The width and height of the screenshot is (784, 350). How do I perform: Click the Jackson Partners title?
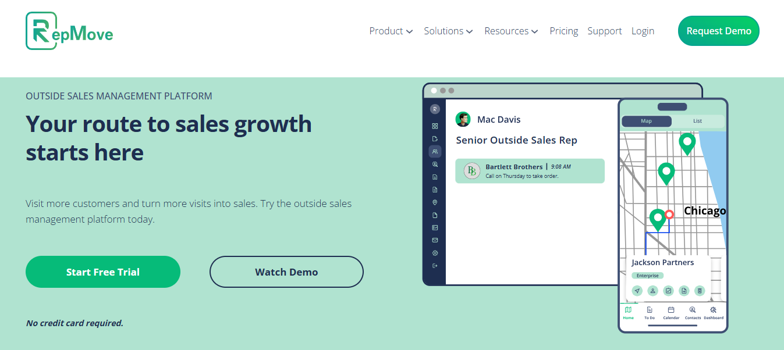[x=663, y=263]
